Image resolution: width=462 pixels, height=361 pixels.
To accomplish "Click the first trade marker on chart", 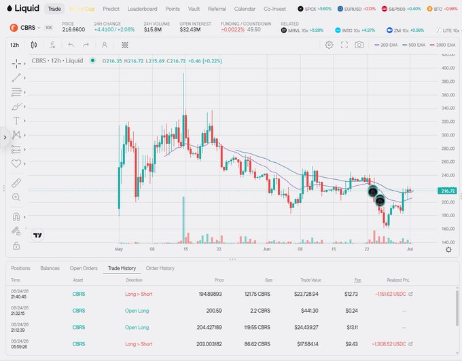I will click(x=373, y=192).
